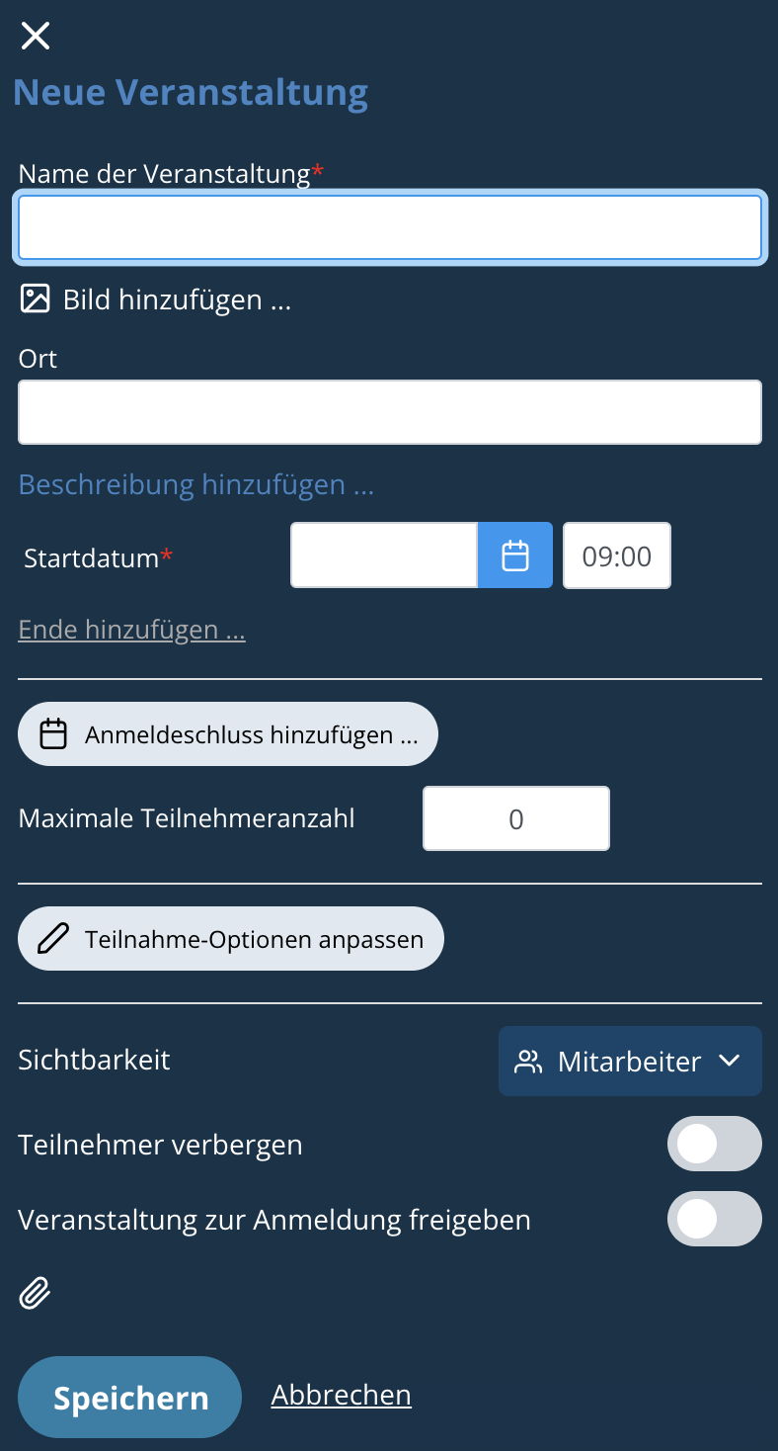
Task: Click the image icon beside Bild hinzufügen
Action: tap(36, 299)
